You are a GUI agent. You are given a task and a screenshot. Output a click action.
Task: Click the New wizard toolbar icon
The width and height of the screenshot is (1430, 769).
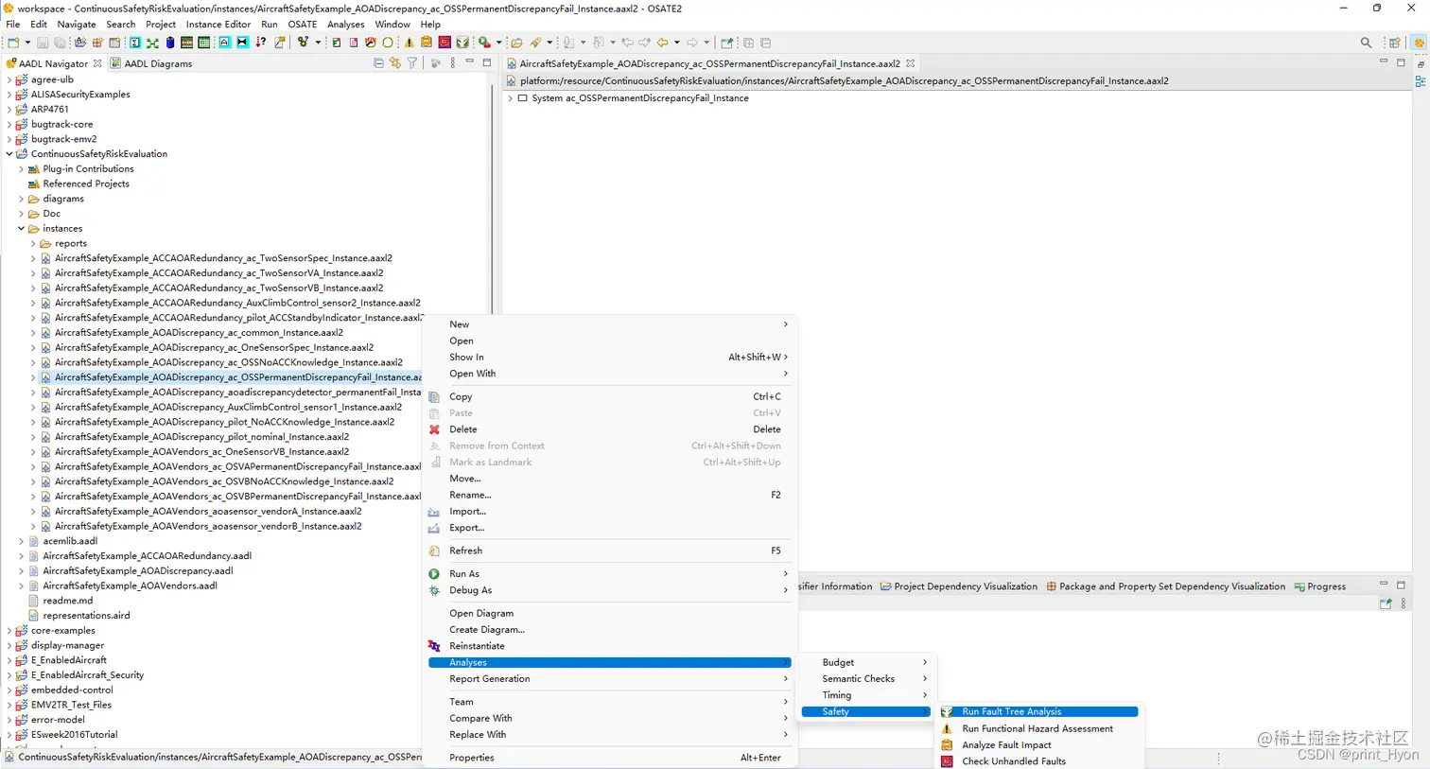tap(13, 43)
